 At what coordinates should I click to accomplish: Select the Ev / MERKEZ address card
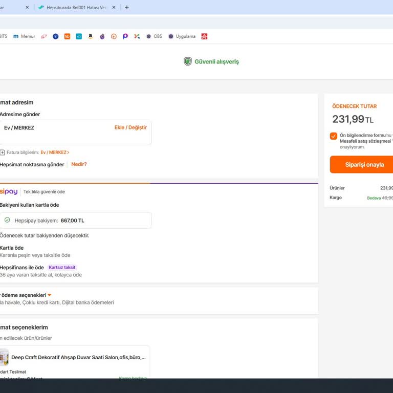coord(75,133)
